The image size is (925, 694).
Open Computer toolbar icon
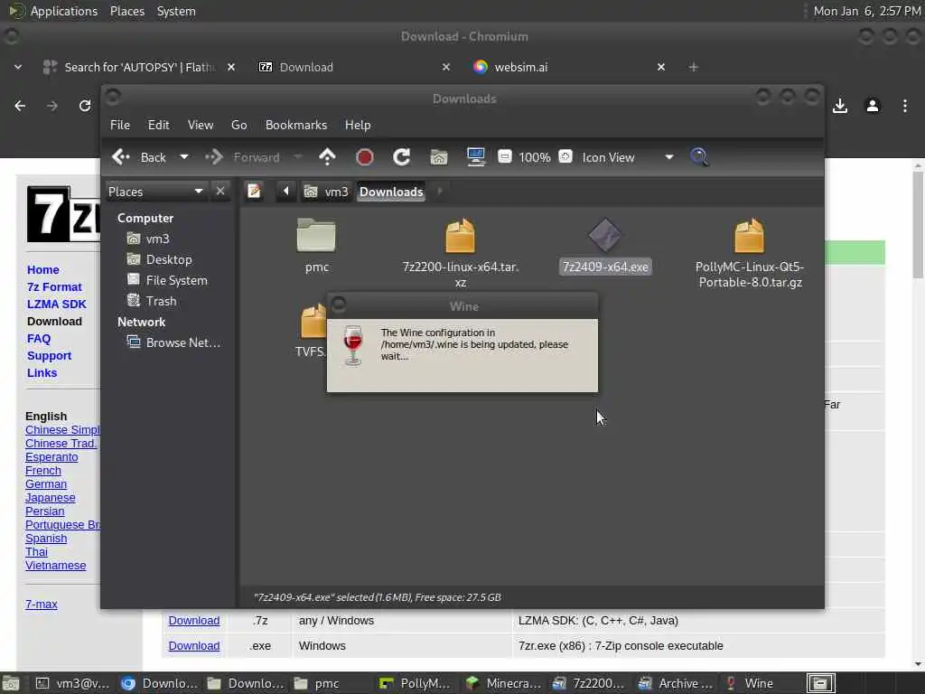coord(475,157)
